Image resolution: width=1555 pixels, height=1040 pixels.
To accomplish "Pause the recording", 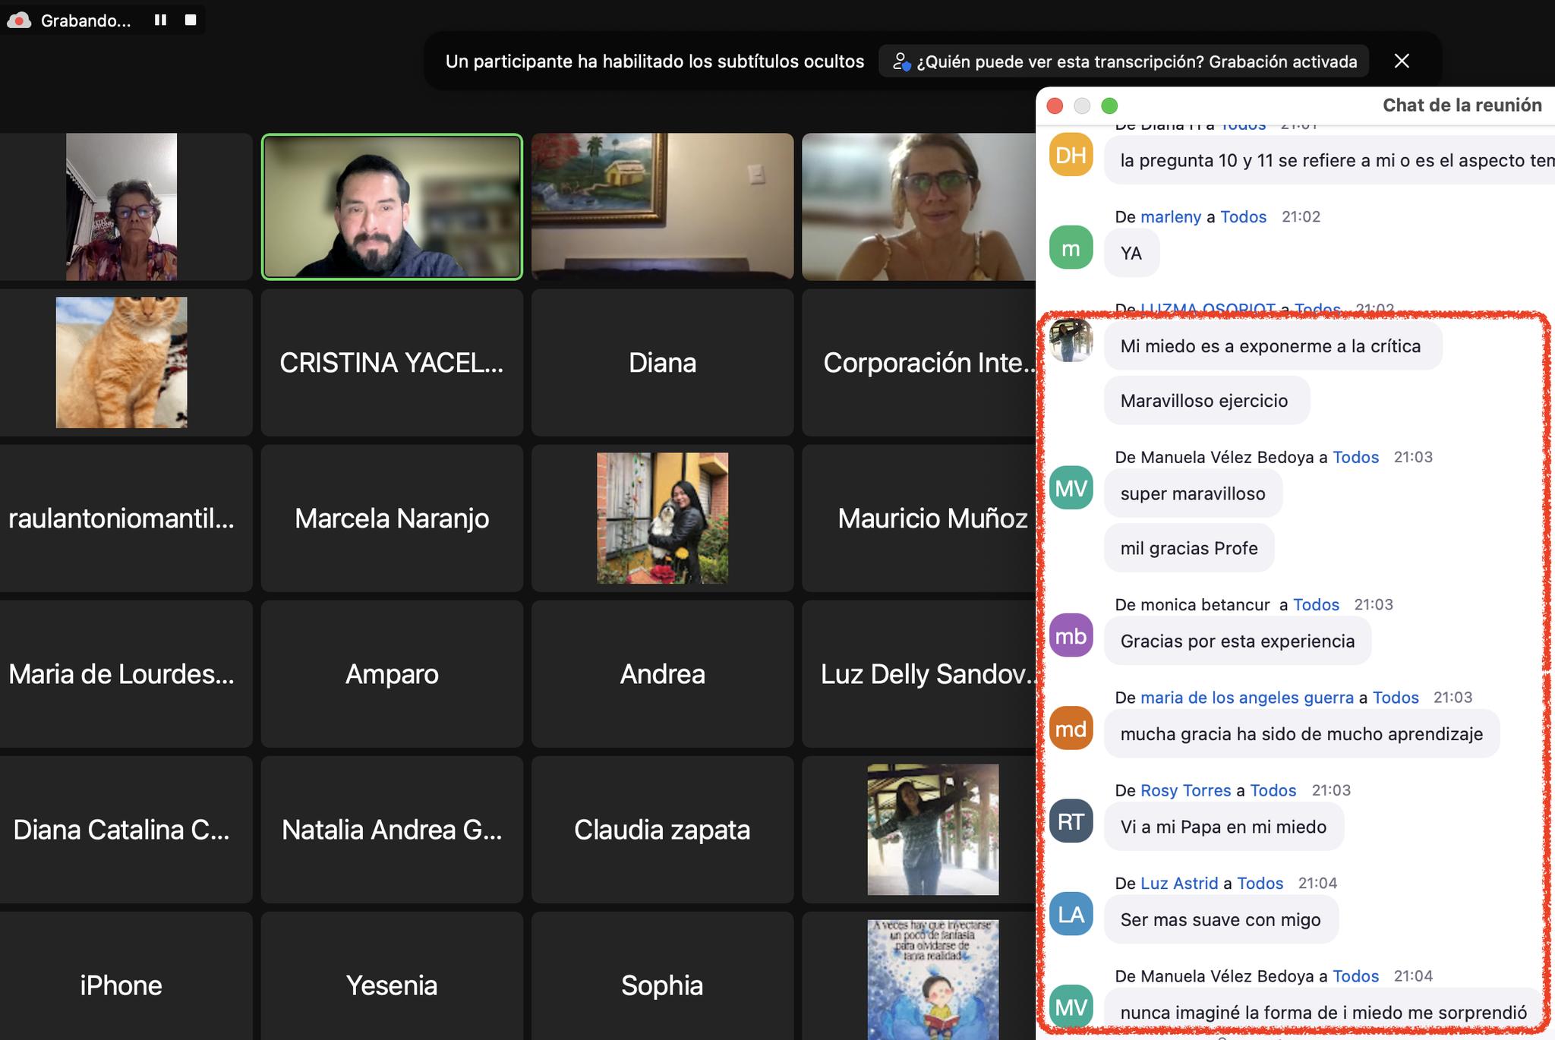I will [x=160, y=20].
